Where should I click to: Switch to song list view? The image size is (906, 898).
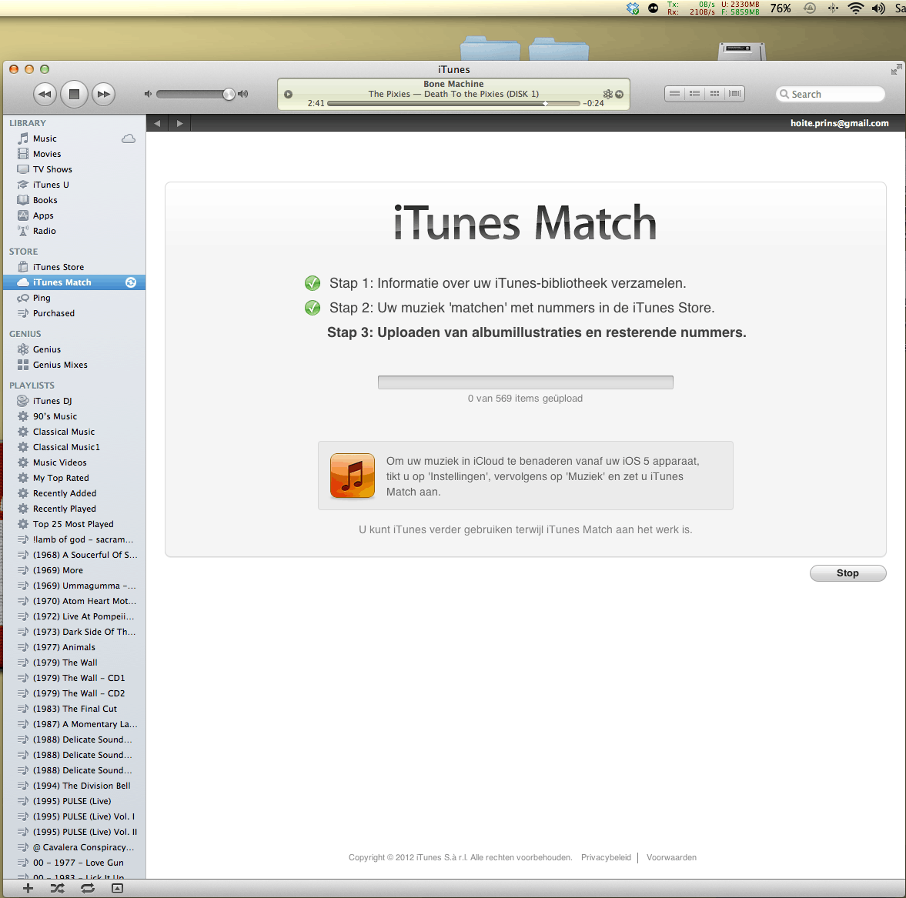[x=674, y=94]
